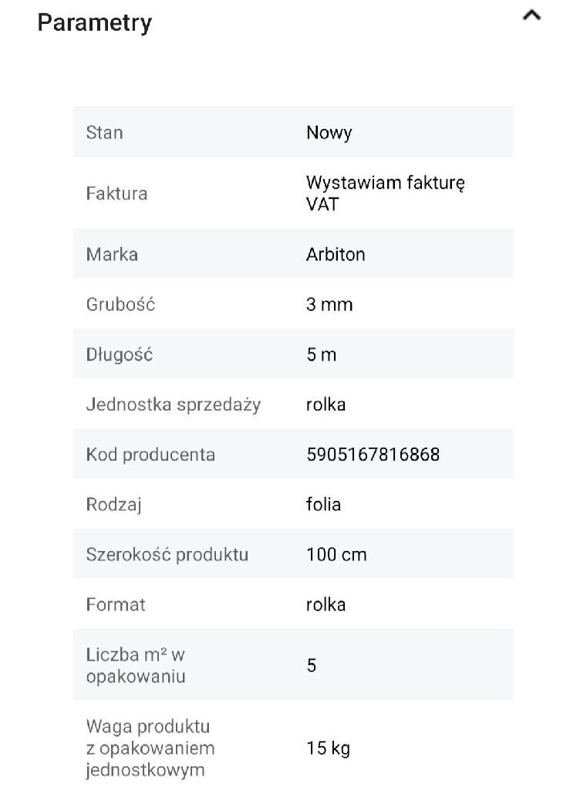Click the Wystawiam fakturę VAT value

click(x=386, y=194)
